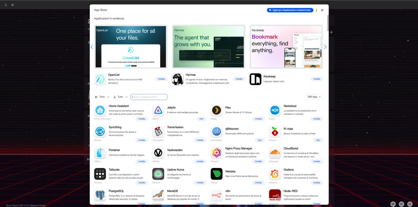The image size is (418, 207).
Task: Open the Karakeep banner thumbnail
Action: pyautogui.click(x=286, y=46)
